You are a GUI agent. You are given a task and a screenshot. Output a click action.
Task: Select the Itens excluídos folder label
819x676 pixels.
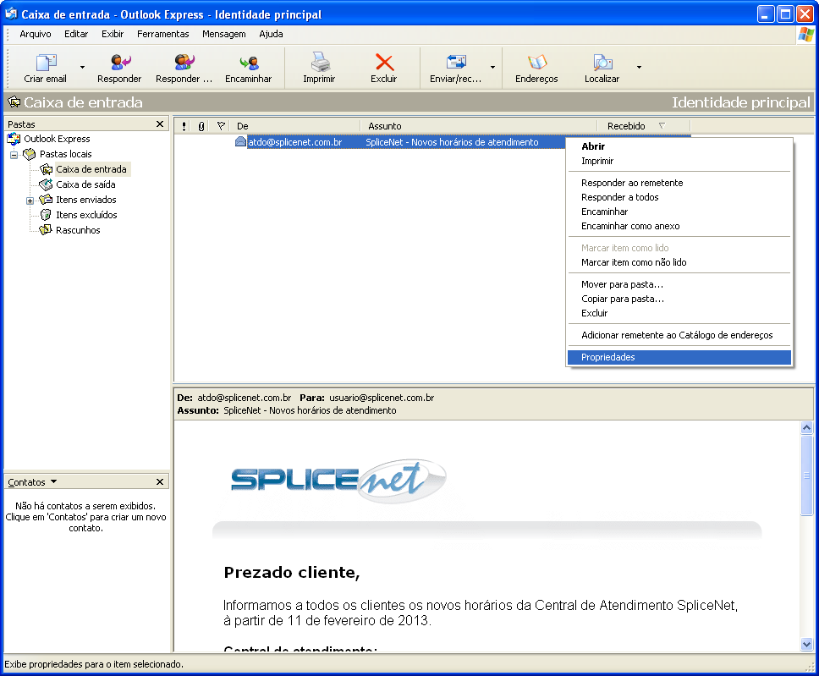click(x=86, y=215)
